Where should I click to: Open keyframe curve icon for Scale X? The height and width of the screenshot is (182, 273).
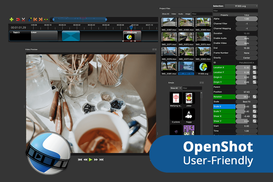click(x=254, y=106)
